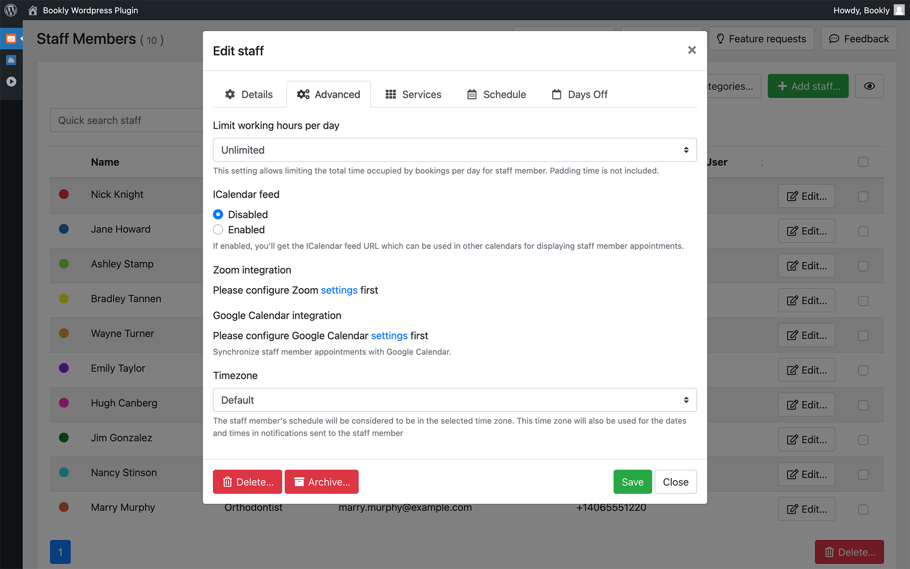Follow the Zoom settings link

339,290
